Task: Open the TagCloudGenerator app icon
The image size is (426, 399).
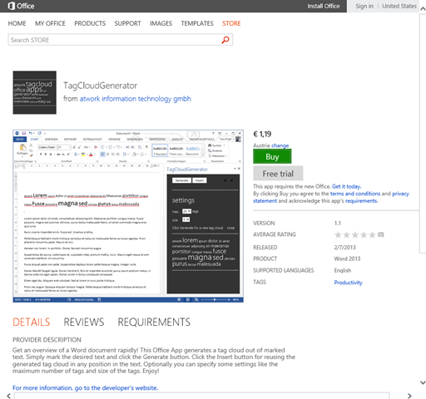Action: (x=34, y=92)
